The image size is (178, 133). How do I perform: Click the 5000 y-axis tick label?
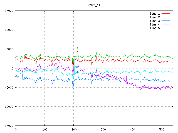coord(10,49)
